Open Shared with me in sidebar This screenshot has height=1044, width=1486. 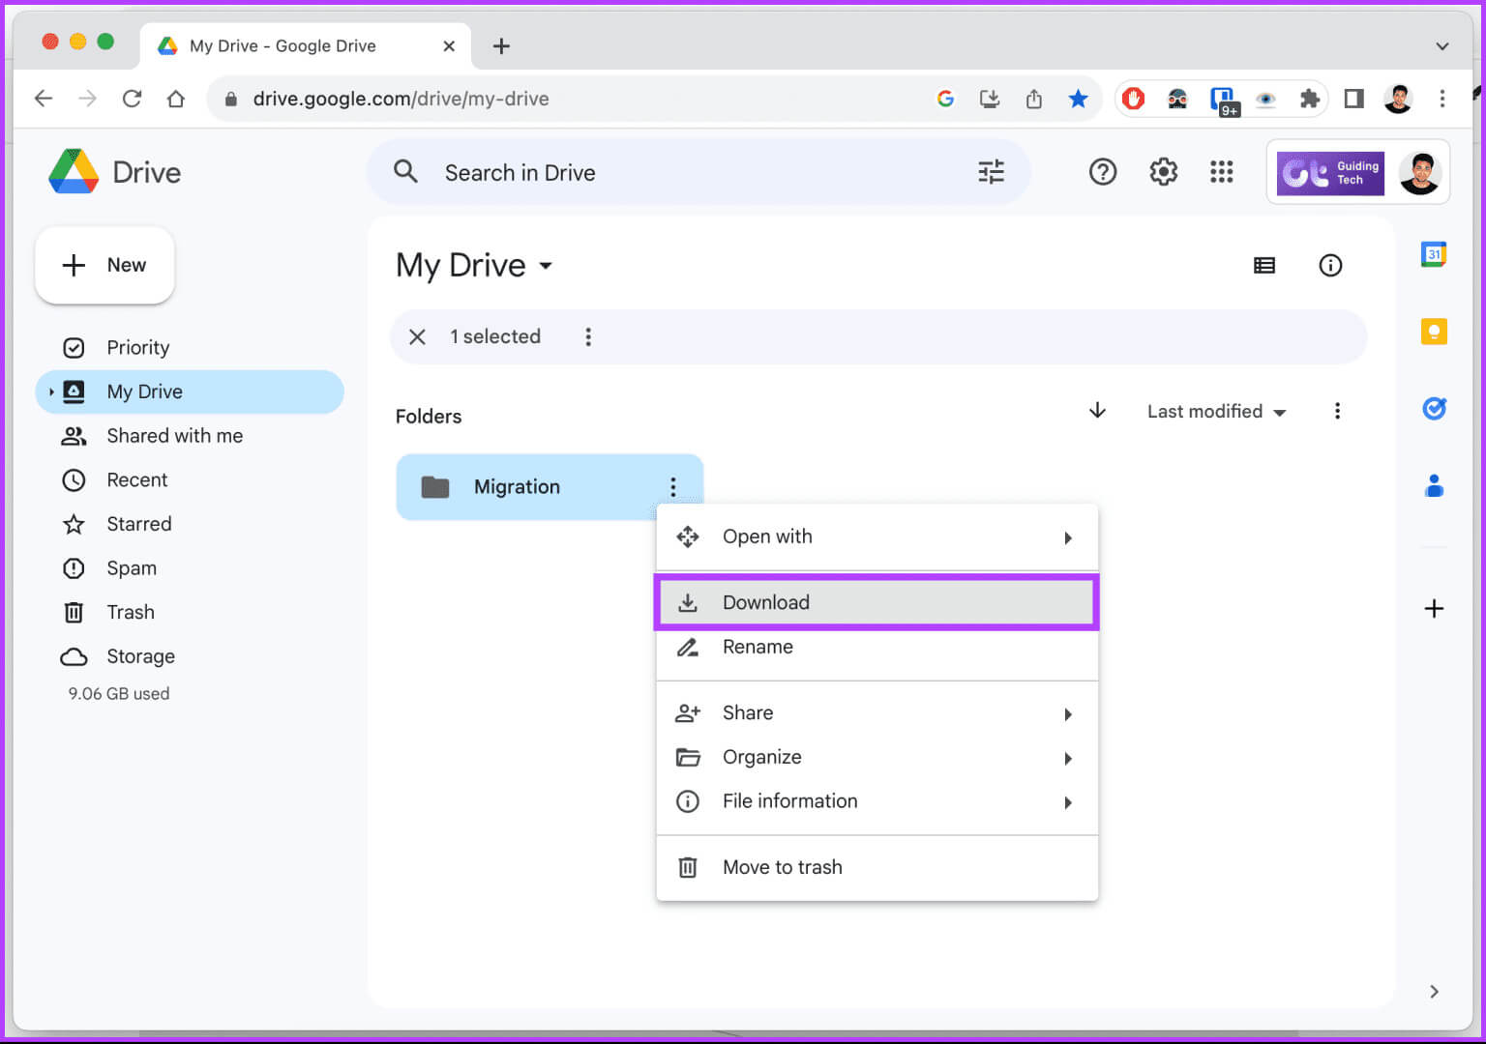174,436
